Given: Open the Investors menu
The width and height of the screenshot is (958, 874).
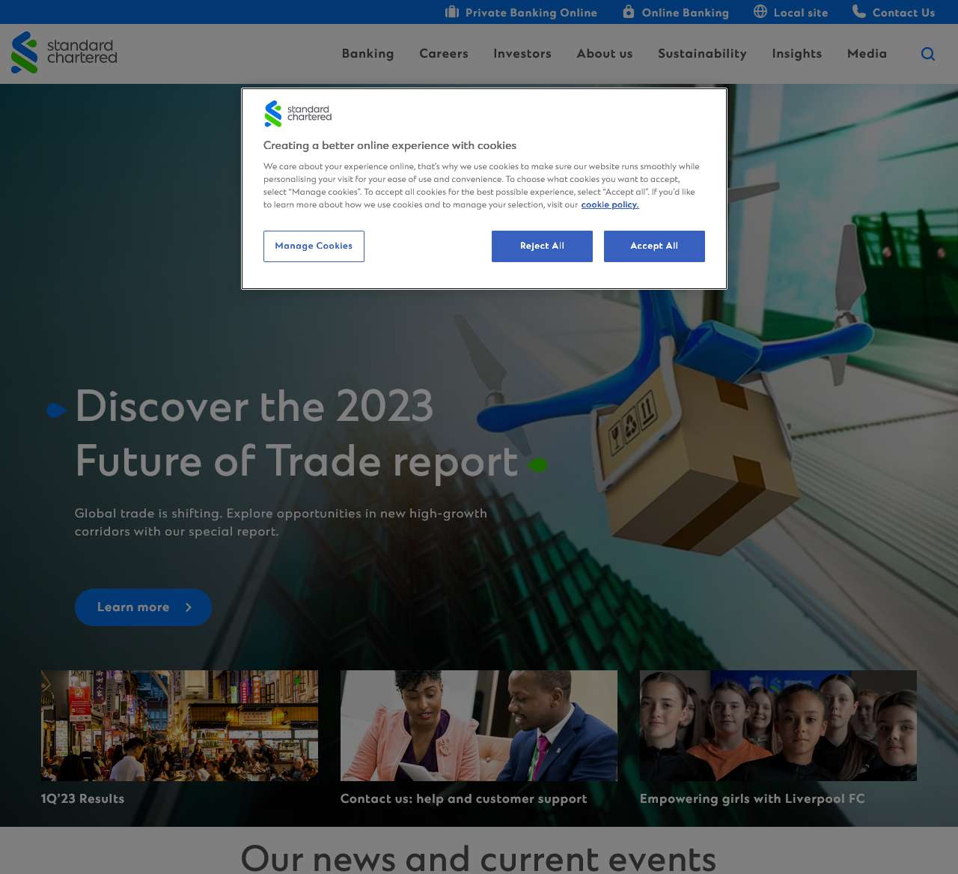Looking at the screenshot, I should (522, 54).
